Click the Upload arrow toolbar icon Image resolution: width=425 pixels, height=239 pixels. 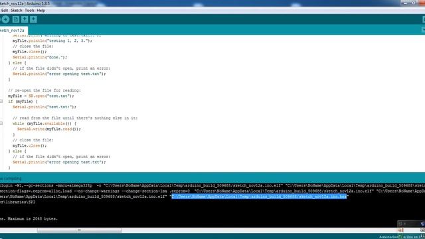[x=5, y=19]
